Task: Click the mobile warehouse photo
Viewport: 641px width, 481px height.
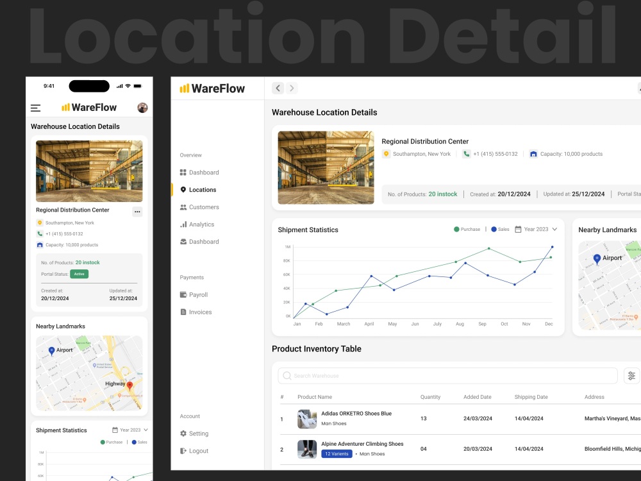Action: pos(89,171)
